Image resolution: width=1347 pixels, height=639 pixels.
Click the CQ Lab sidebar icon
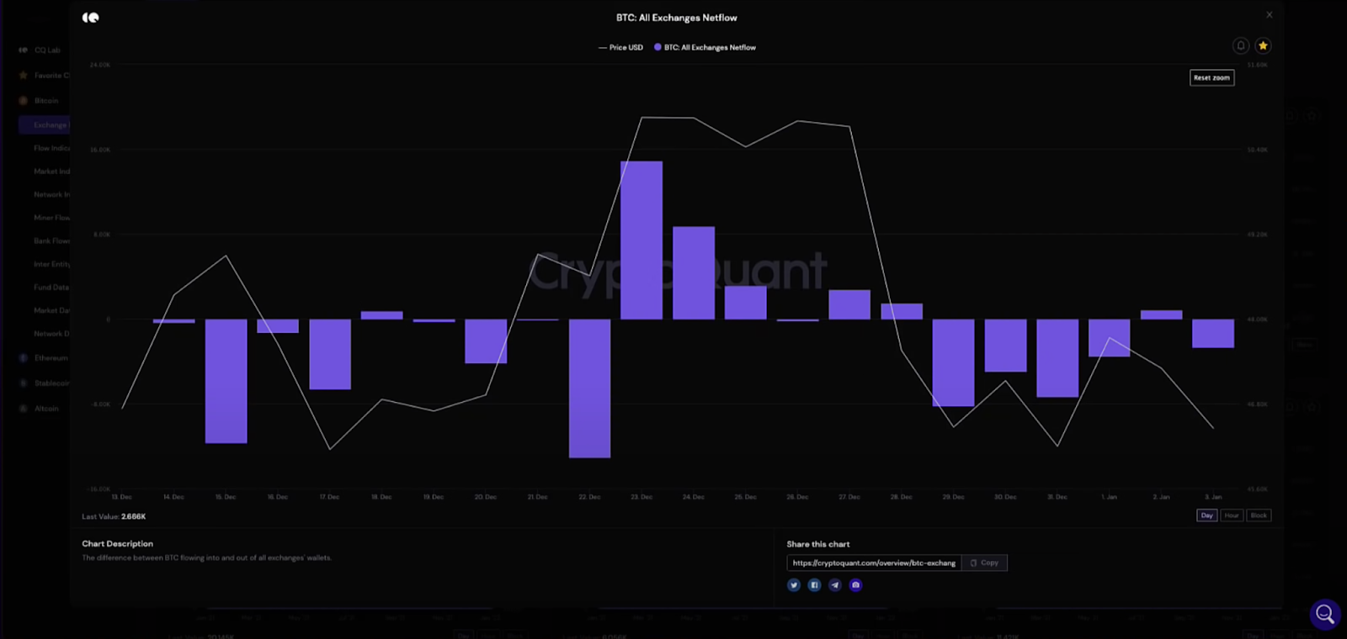[23, 50]
